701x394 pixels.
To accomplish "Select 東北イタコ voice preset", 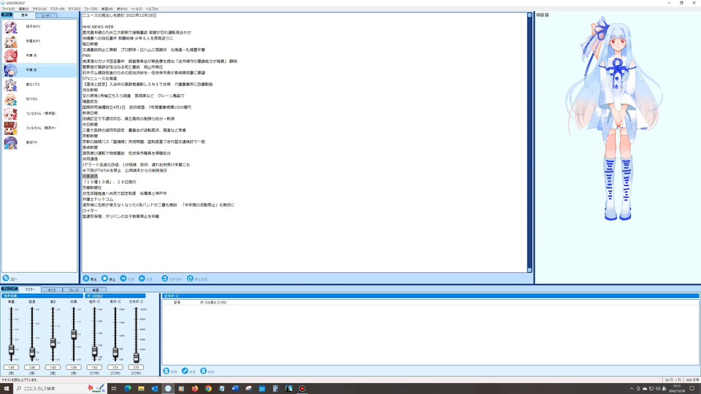I will [39, 85].
